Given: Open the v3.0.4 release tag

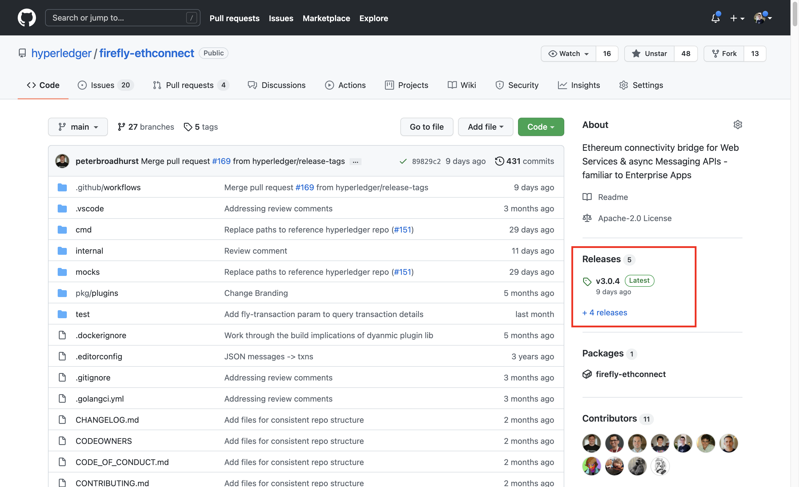Looking at the screenshot, I should 607,281.
